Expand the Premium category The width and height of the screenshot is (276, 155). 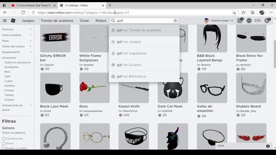pyautogui.click(x=31, y=29)
